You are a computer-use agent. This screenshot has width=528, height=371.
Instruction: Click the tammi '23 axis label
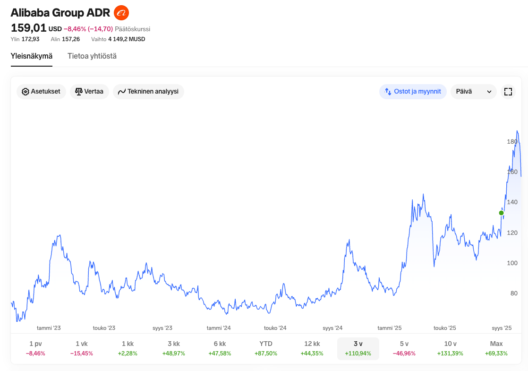49,328
